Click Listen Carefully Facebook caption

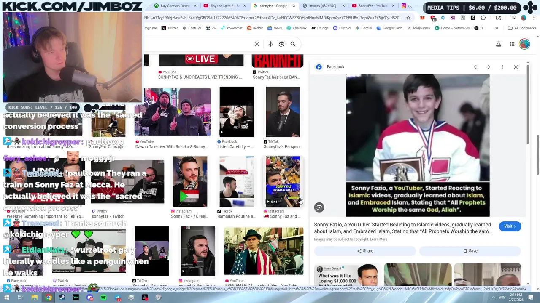click(x=235, y=147)
